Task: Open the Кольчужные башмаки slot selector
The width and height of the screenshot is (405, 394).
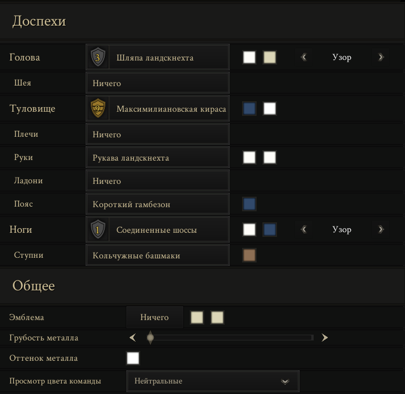Action: [158, 255]
